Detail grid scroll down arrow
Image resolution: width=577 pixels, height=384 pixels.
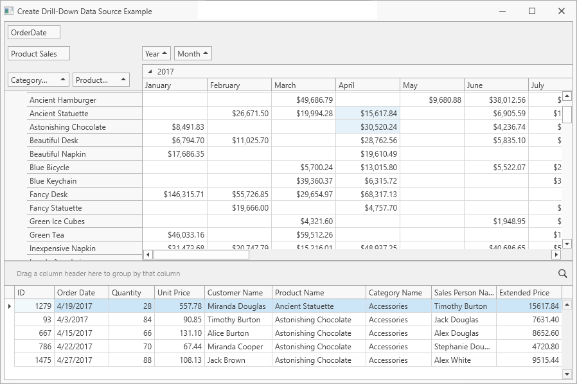click(x=567, y=374)
